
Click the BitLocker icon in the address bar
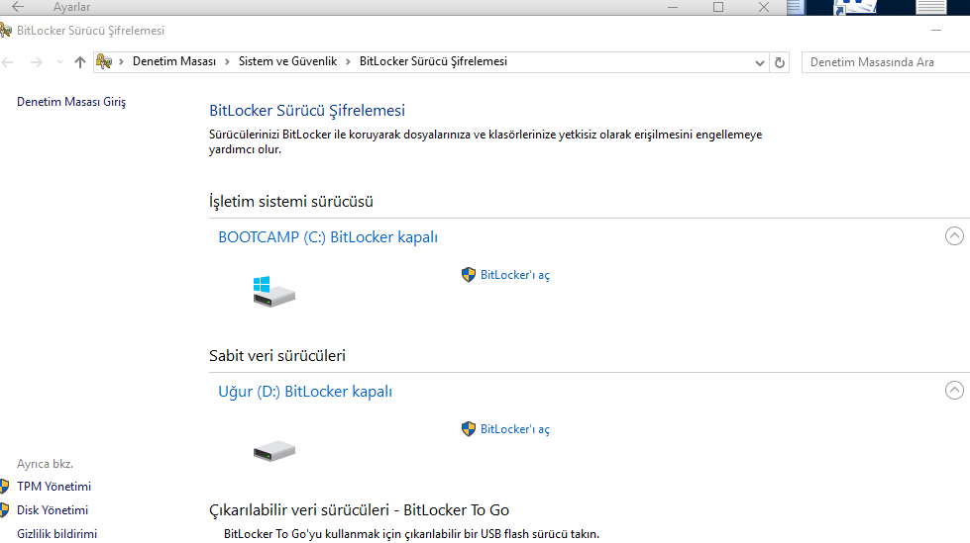pyautogui.click(x=103, y=61)
